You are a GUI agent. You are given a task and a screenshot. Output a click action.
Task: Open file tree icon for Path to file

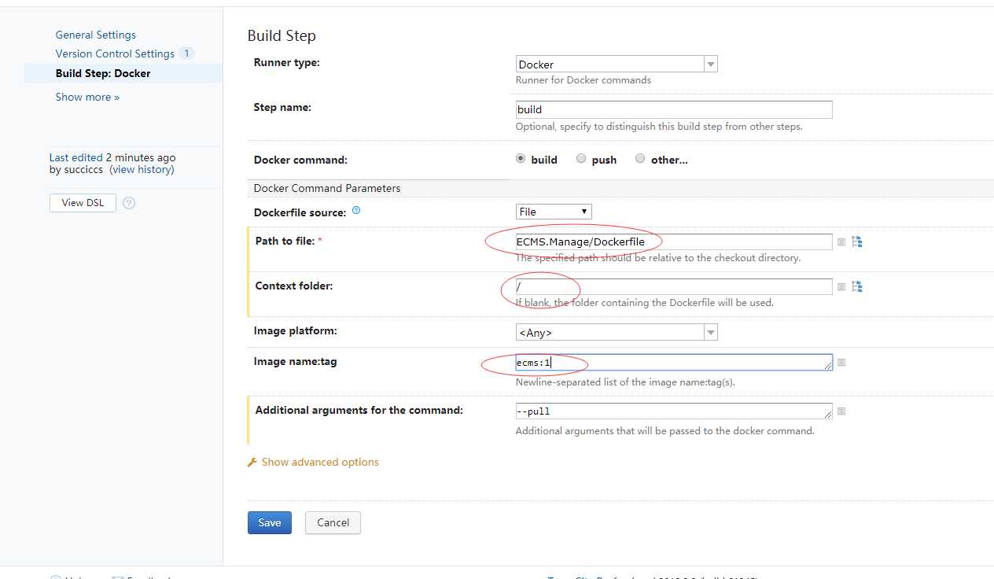coord(857,242)
